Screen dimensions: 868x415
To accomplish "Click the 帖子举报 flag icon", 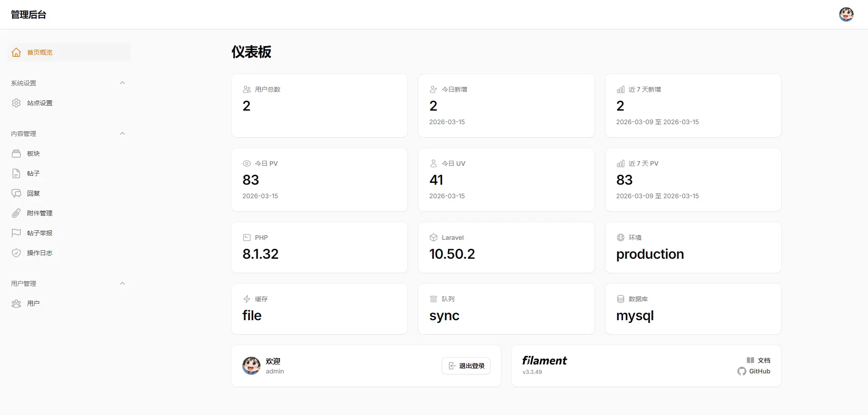I will tap(16, 233).
